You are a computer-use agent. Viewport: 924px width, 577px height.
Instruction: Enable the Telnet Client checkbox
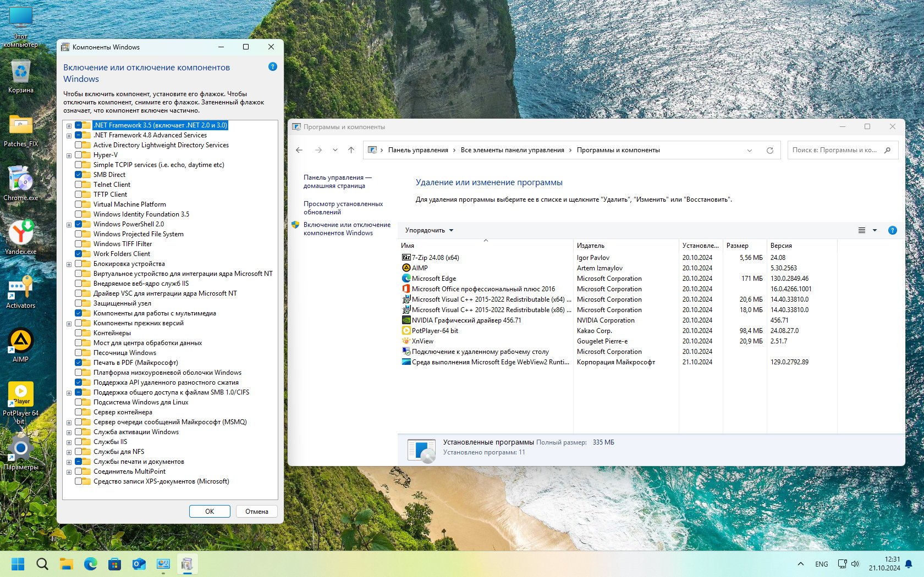tap(79, 185)
